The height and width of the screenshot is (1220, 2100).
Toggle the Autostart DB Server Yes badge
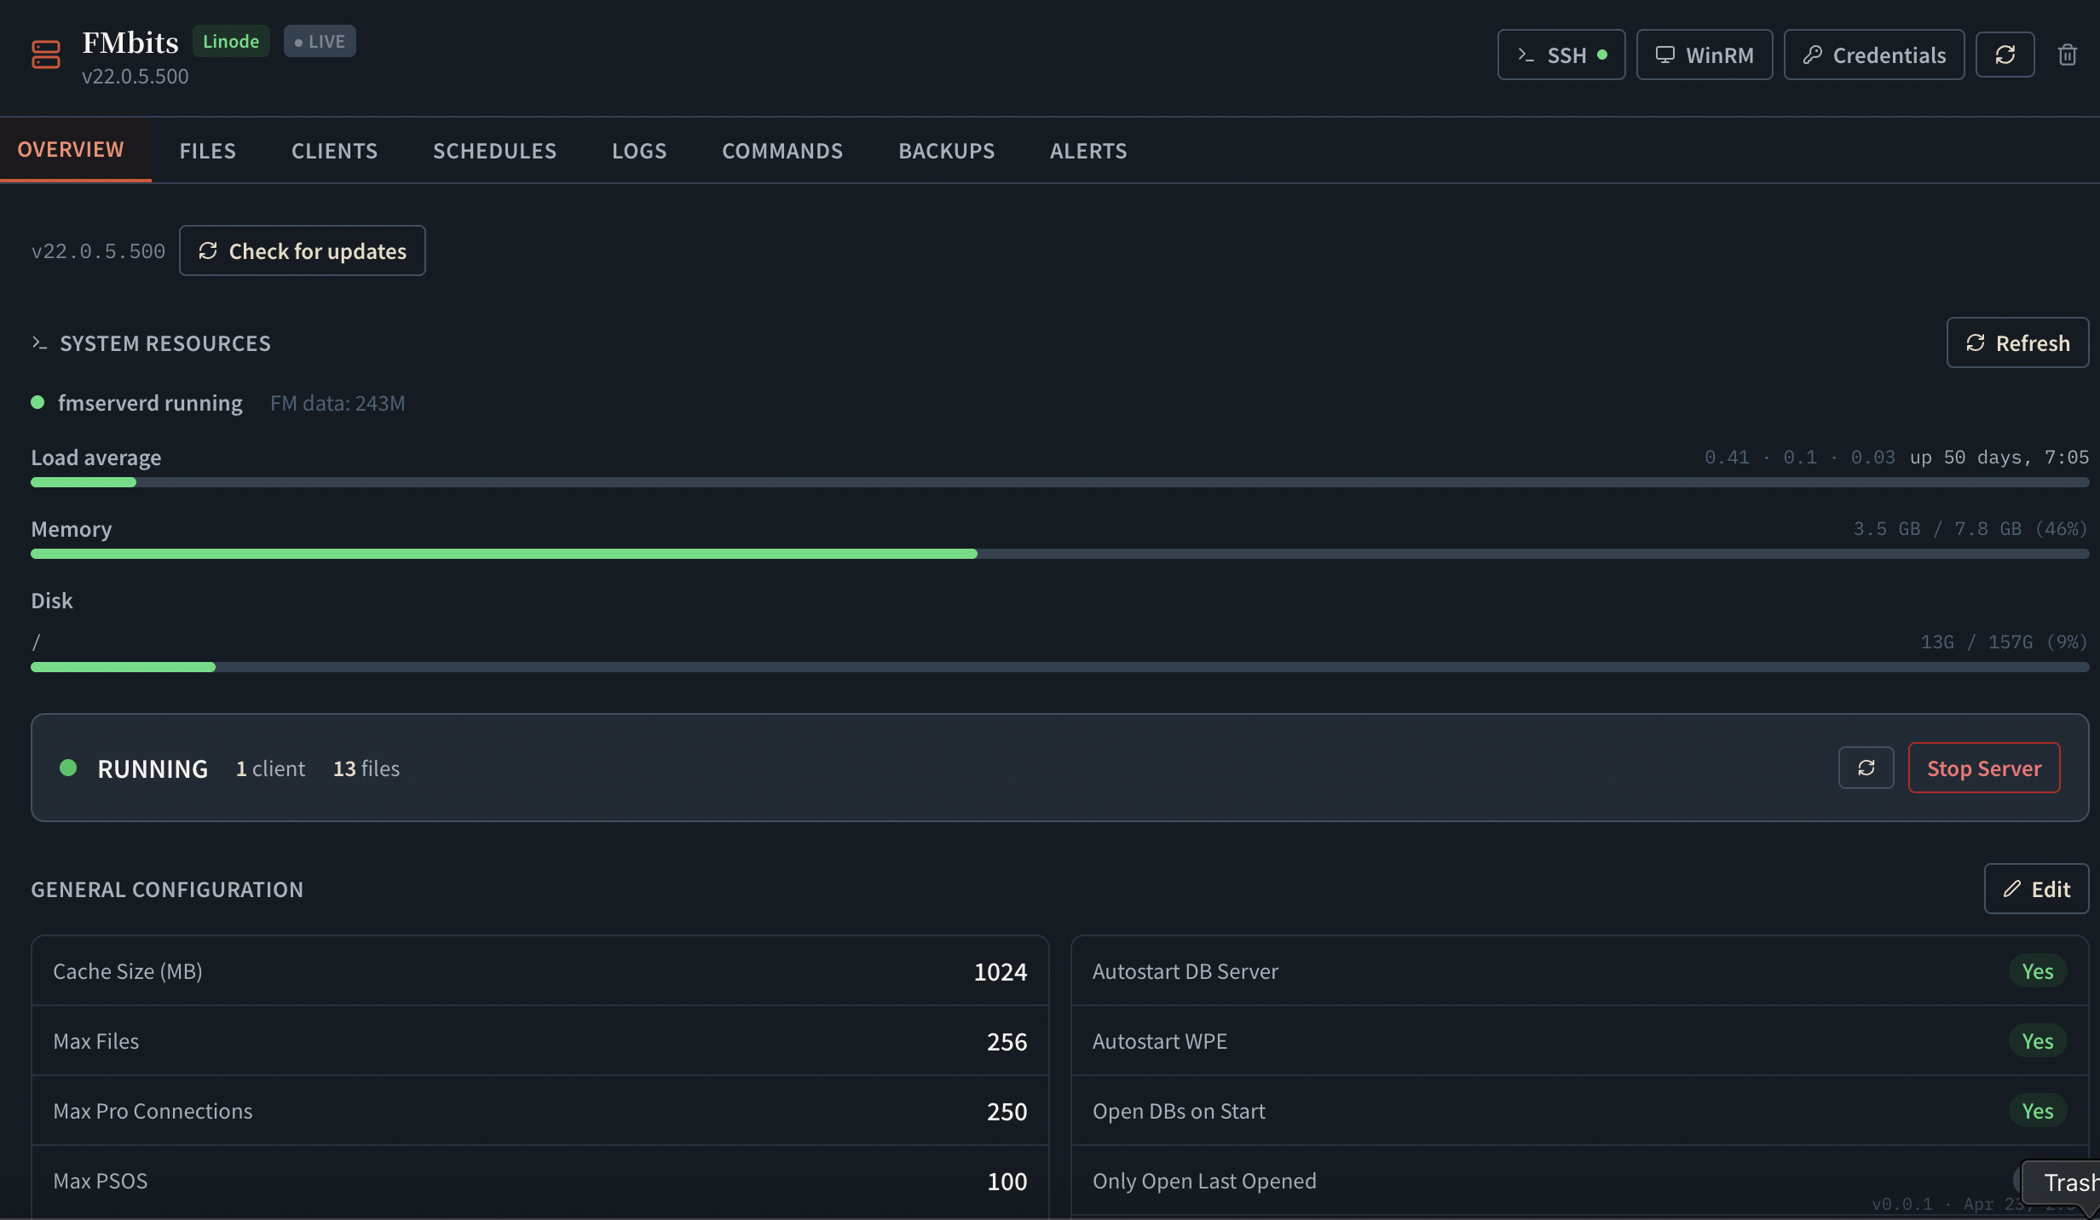pyautogui.click(x=2037, y=972)
